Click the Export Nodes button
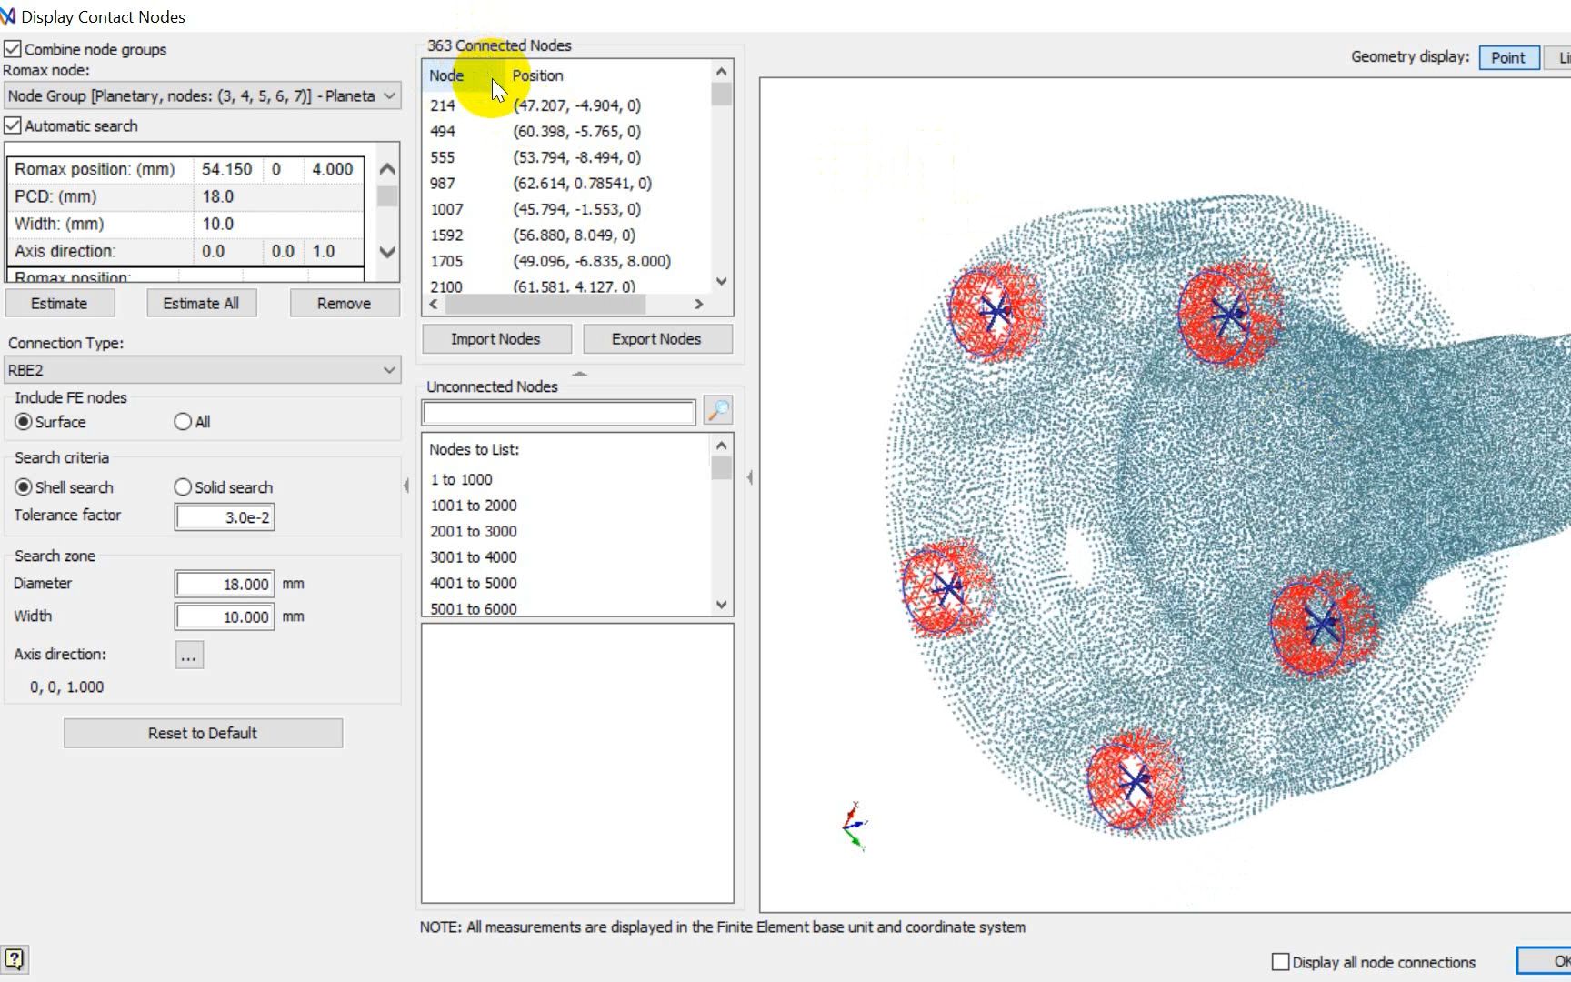Screen dimensions: 1571x982 [655, 339]
